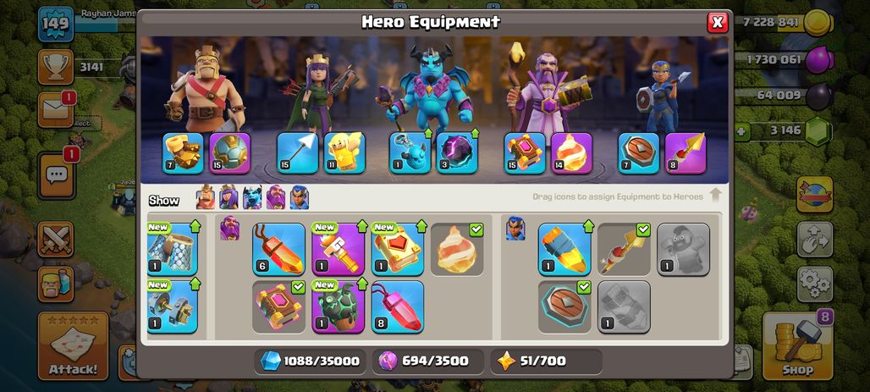Tap the Shiny Ore 1088/35000 counter

(x=311, y=362)
